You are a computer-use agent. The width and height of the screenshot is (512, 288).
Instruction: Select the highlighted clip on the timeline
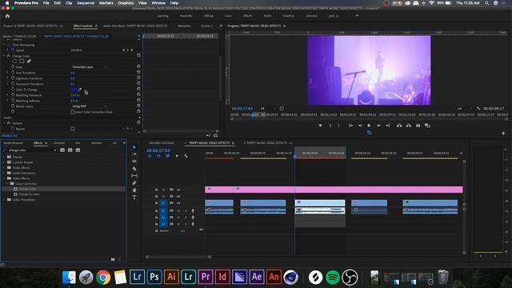pos(320,202)
